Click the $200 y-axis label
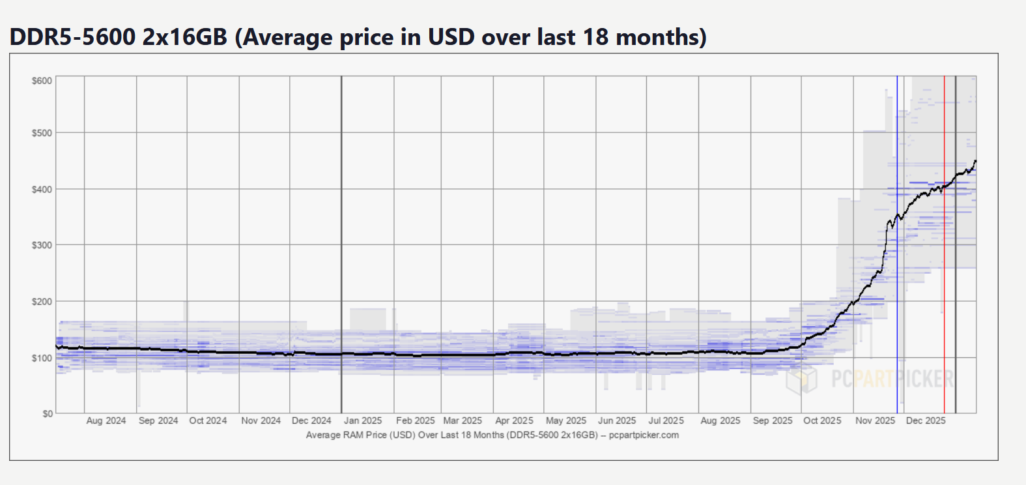The width and height of the screenshot is (1026, 485). (x=42, y=302)
